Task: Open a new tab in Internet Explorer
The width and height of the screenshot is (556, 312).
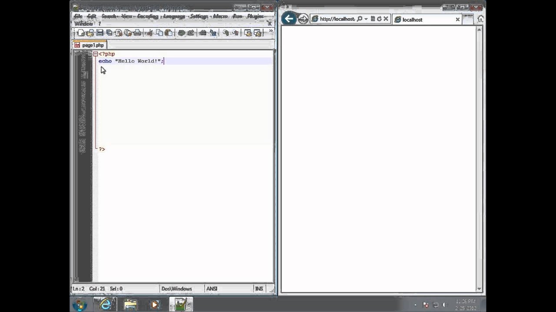Action: (x=468, y=19)
